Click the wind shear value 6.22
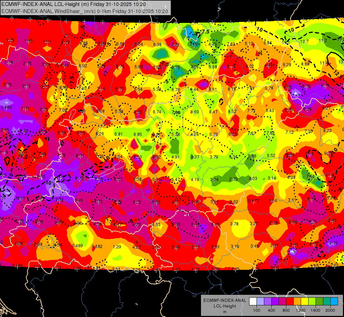This screenshot has width=344, height=317. (x=137, y=202)
